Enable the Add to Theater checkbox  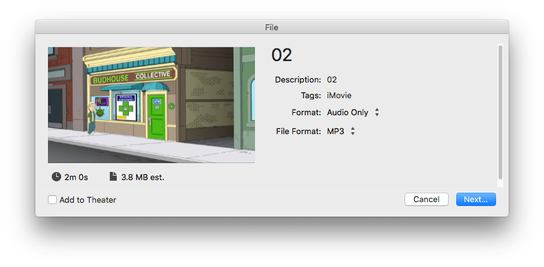(52, 200)
